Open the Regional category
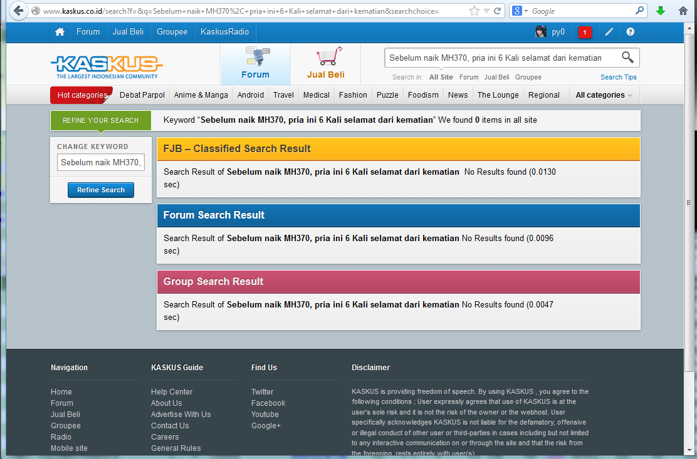Viewport: 697px width, 459px height. (544, 95)
